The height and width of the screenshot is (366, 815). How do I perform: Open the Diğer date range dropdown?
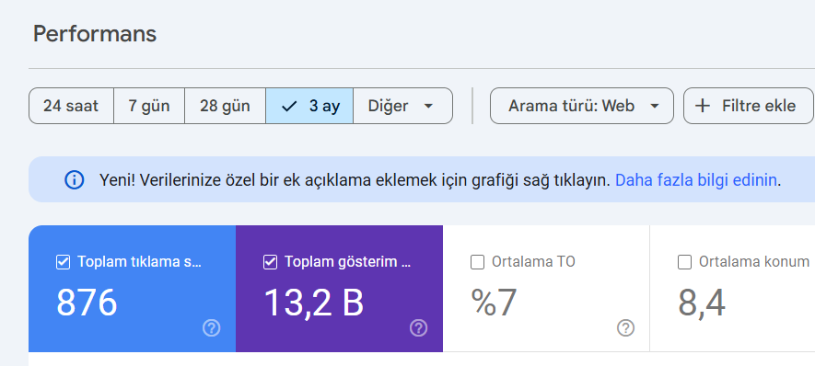402,106
